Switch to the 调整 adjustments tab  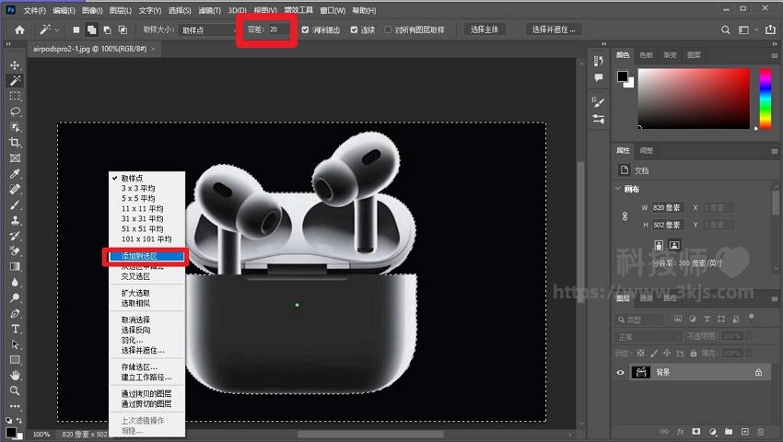pyautogui.click(x=646, y=150)
